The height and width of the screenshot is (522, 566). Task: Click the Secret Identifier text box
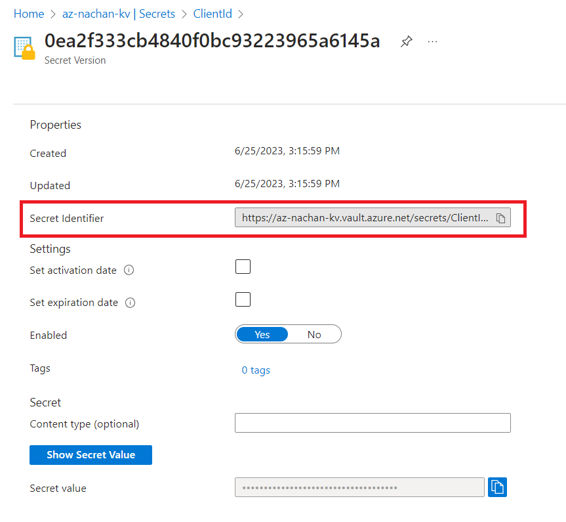point(364,218)
